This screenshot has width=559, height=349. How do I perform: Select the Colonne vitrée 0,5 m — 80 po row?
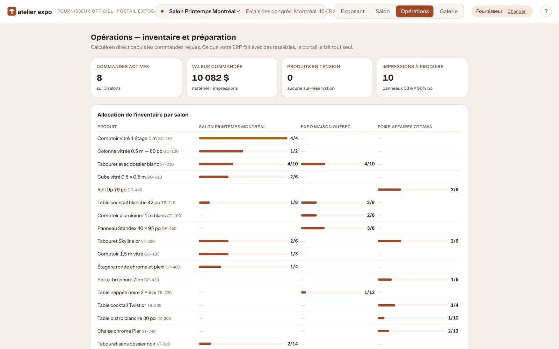[x=279, y=151]
